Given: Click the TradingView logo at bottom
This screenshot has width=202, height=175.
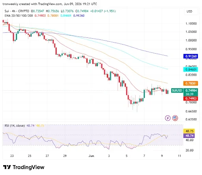Looking at the screenshot, I should click(24, 167).
